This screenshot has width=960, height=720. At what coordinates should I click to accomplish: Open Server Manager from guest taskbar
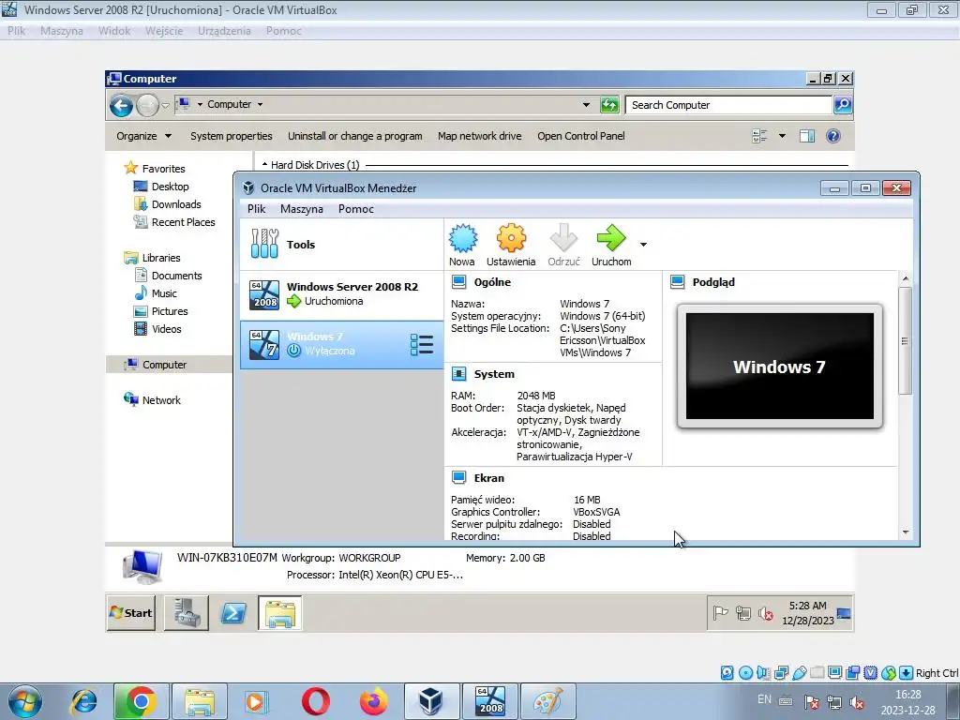click(187, 613)
